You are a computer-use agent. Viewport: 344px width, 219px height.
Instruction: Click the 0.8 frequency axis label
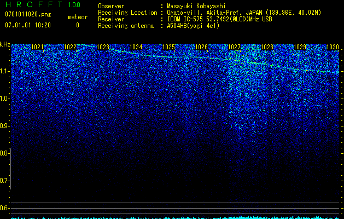[4, 153]
